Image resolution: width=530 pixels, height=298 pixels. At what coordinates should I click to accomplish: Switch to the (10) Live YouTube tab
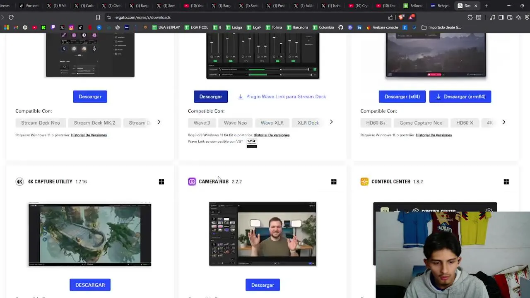tap(385, 6)
